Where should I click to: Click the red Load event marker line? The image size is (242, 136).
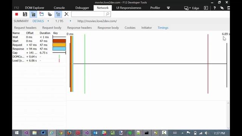tap(208, 64)
